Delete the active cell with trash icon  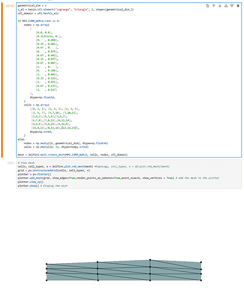click(x=238, y=6)
